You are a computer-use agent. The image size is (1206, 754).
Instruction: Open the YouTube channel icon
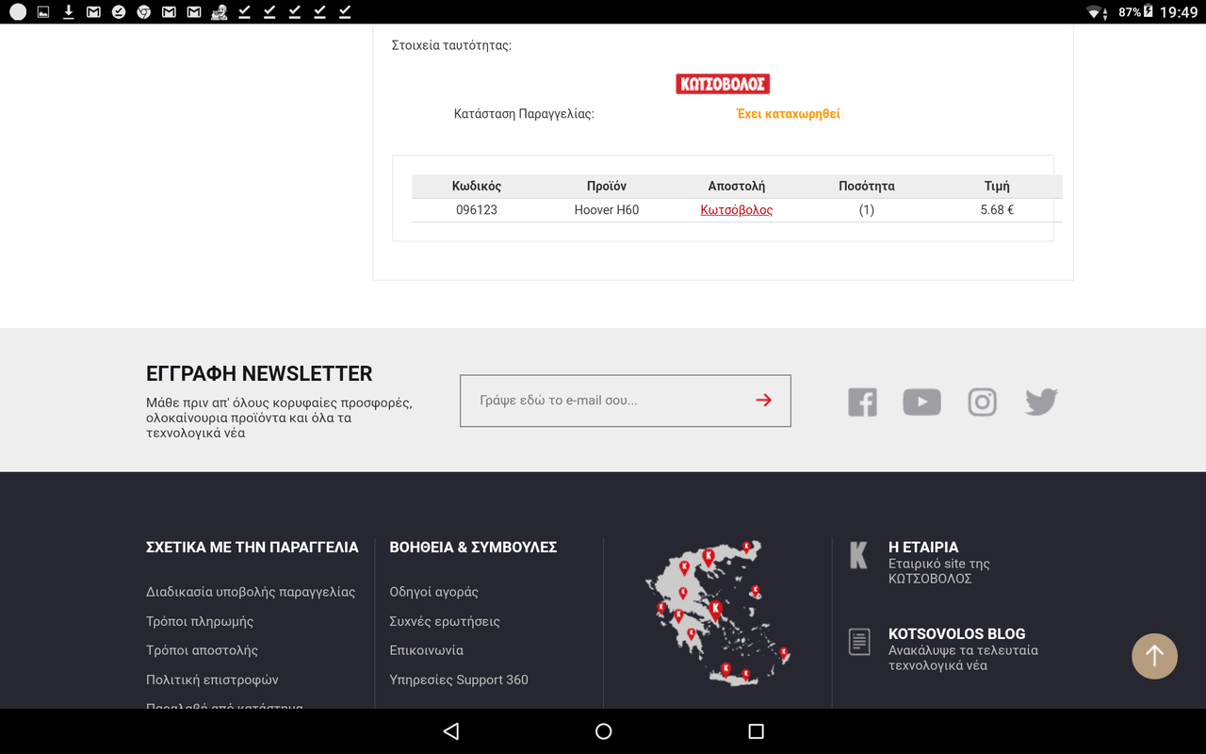click(x=921, y=402)
